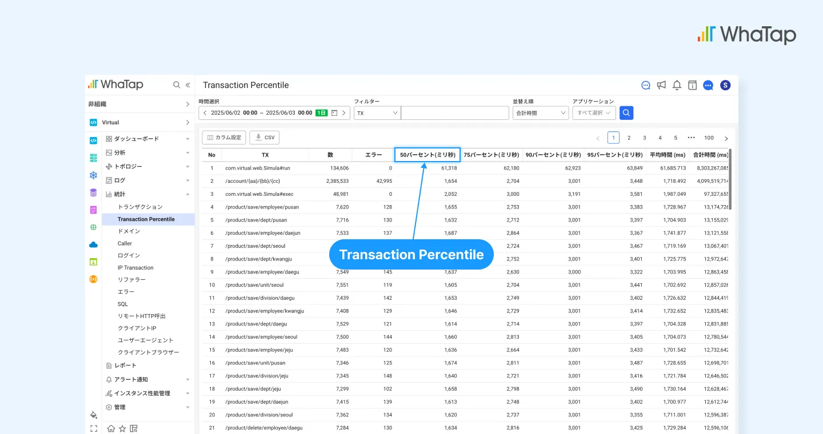Open ユーザーエージェント submenu item
This screenshot has width=823, height=434.
click(145, 340)
